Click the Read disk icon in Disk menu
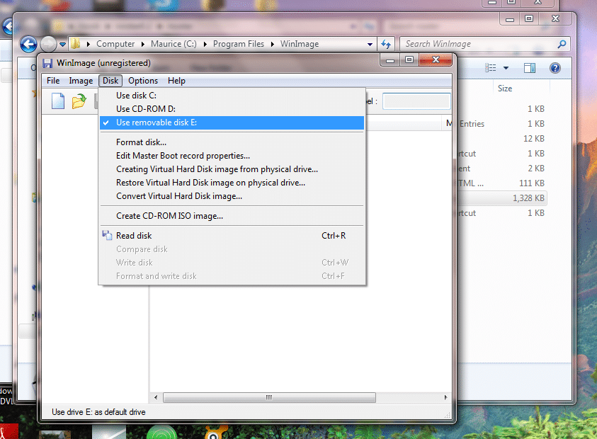The image size is (597, 439). click(107, 235)
